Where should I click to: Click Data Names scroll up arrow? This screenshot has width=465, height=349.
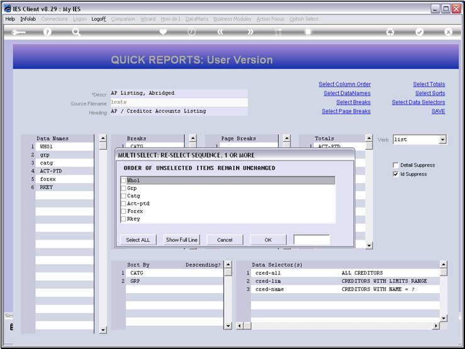[x=103, y=138]
